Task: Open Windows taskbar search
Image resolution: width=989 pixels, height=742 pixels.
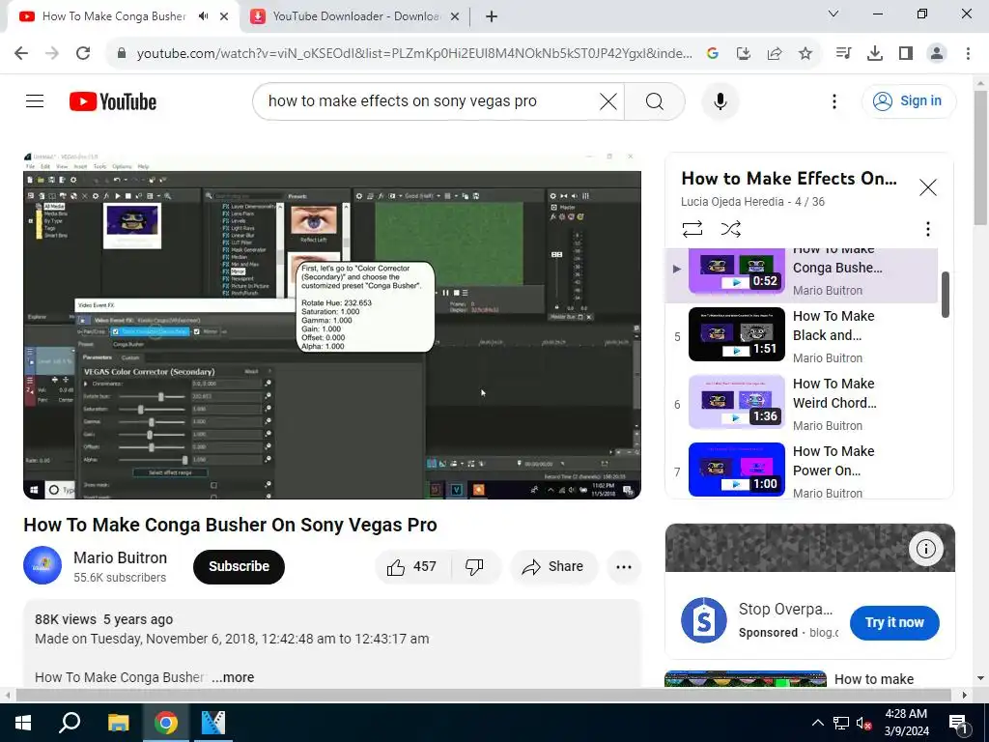Action: [70, 723]
